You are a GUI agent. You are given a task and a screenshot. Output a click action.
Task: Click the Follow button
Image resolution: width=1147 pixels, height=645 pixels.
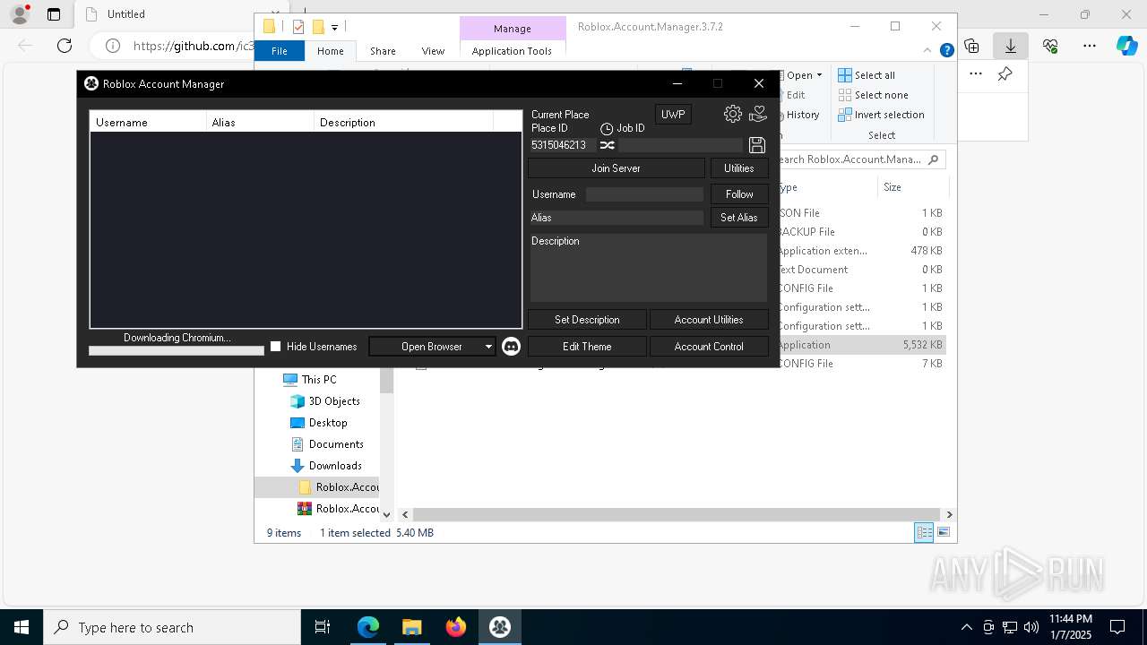pos(739,194)
